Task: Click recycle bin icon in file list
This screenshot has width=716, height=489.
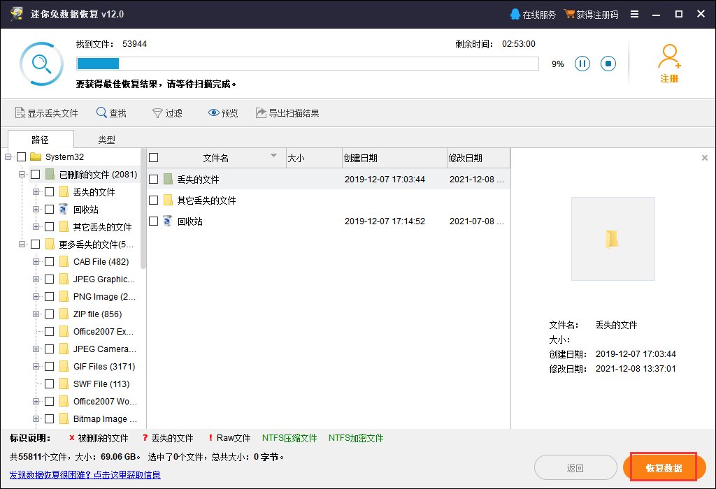Action: tap(168, 221)
